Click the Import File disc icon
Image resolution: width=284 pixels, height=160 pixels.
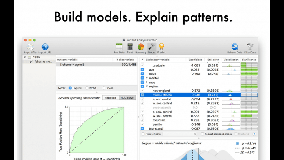(30, 47)
